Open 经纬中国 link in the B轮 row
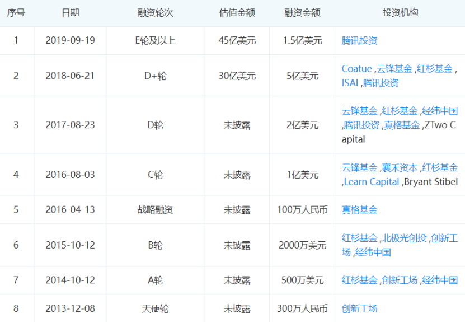Image resolution: width=465 pixels, height=323 pixels. pos(373,252)
